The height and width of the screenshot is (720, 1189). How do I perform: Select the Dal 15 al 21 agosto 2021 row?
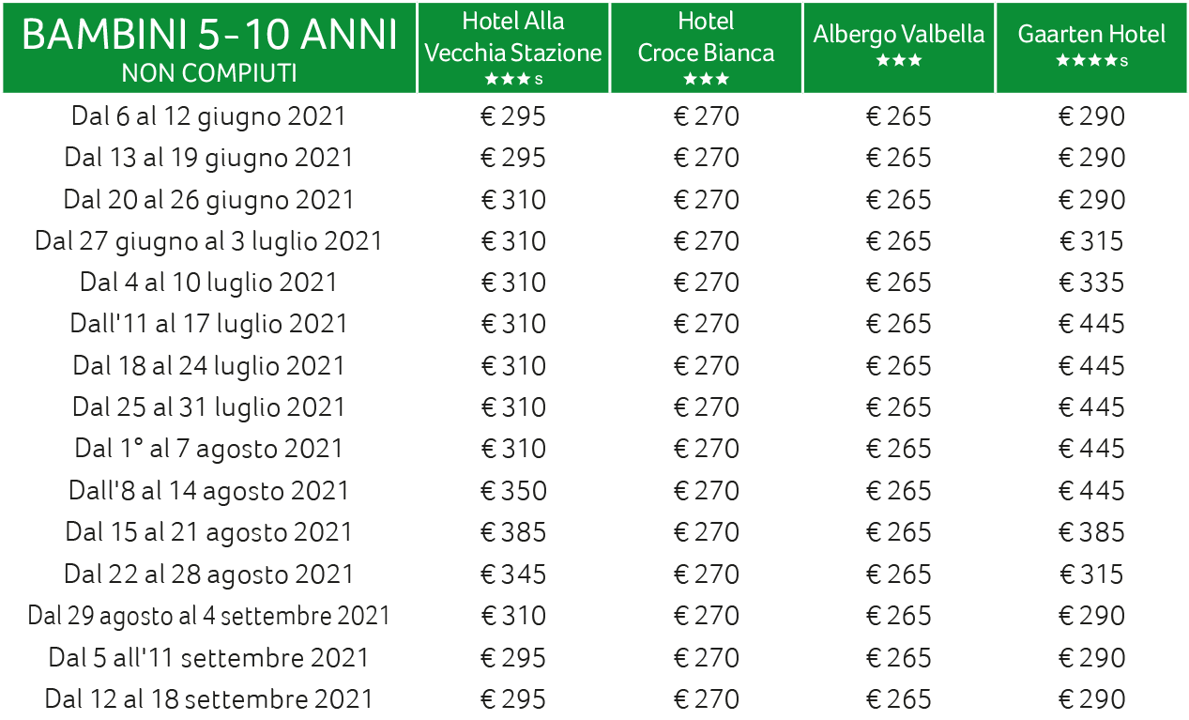pos(594,532)
